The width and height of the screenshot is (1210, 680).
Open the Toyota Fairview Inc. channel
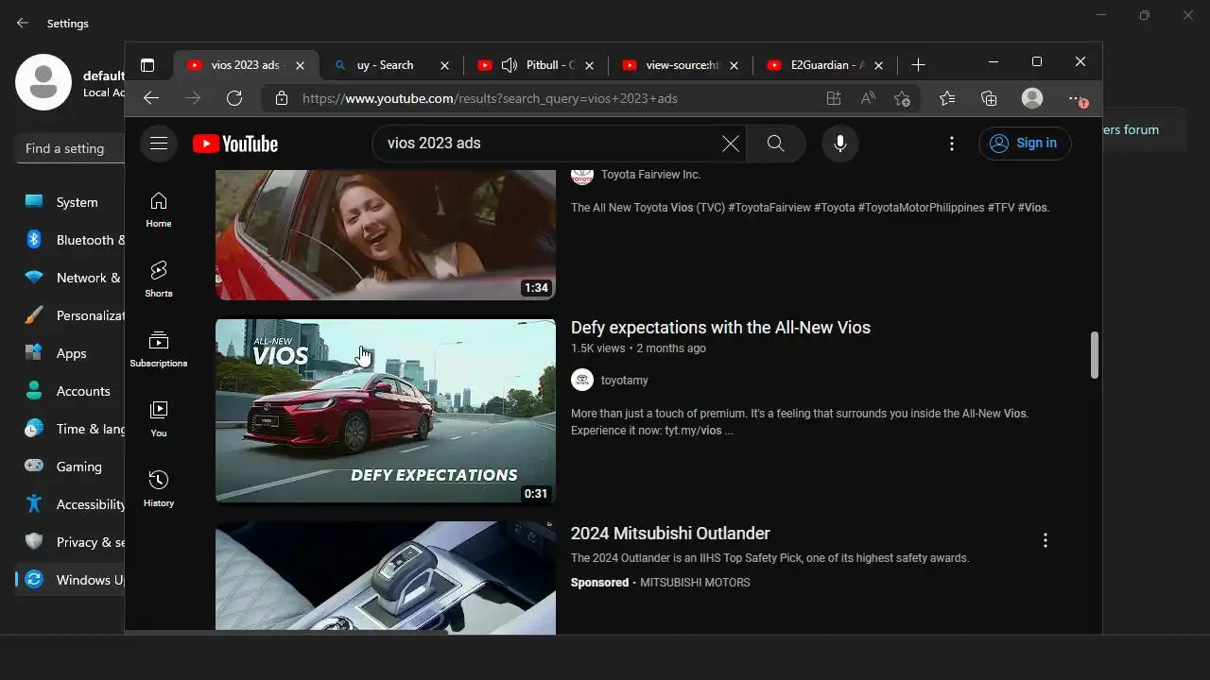click(x=650, y=175)
